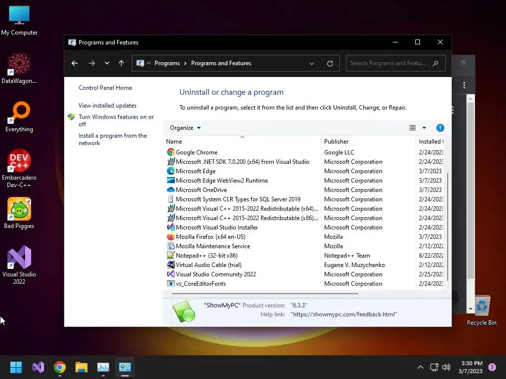Click Programs and Features breadcrumb
506x379 pixels.
221,63
